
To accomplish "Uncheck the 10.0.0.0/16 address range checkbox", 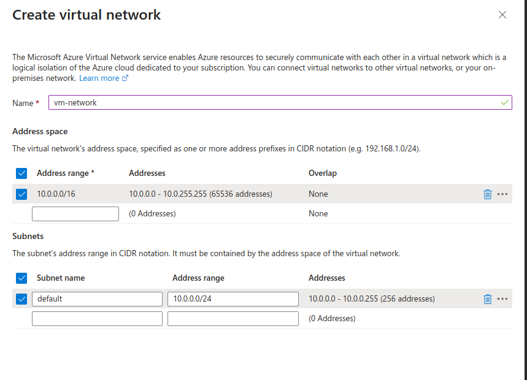I will click(21, 194).
